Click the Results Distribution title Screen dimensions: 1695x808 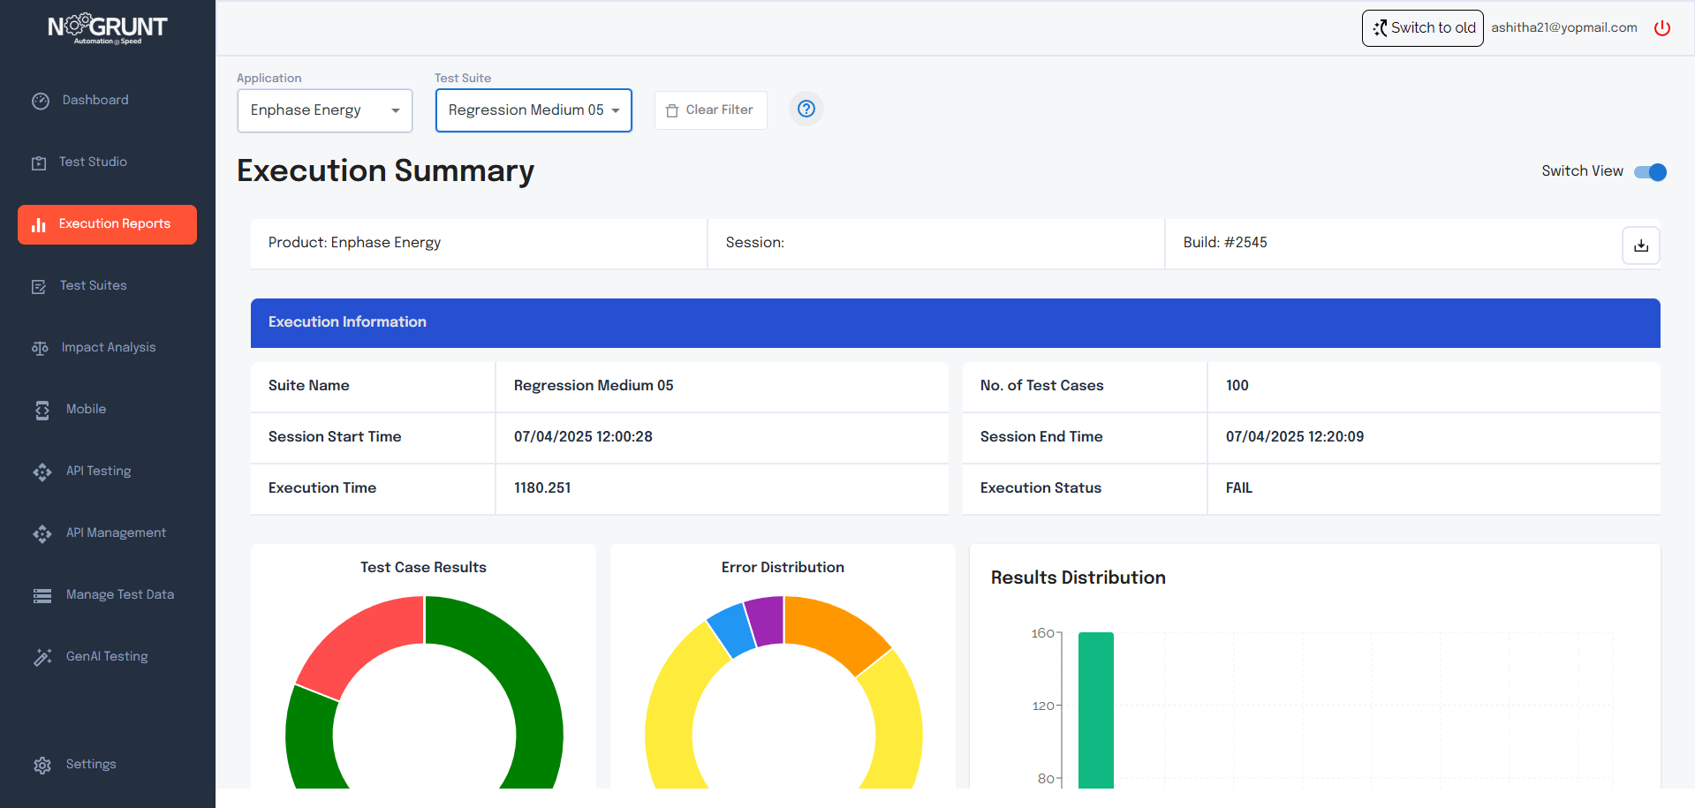1078,578
